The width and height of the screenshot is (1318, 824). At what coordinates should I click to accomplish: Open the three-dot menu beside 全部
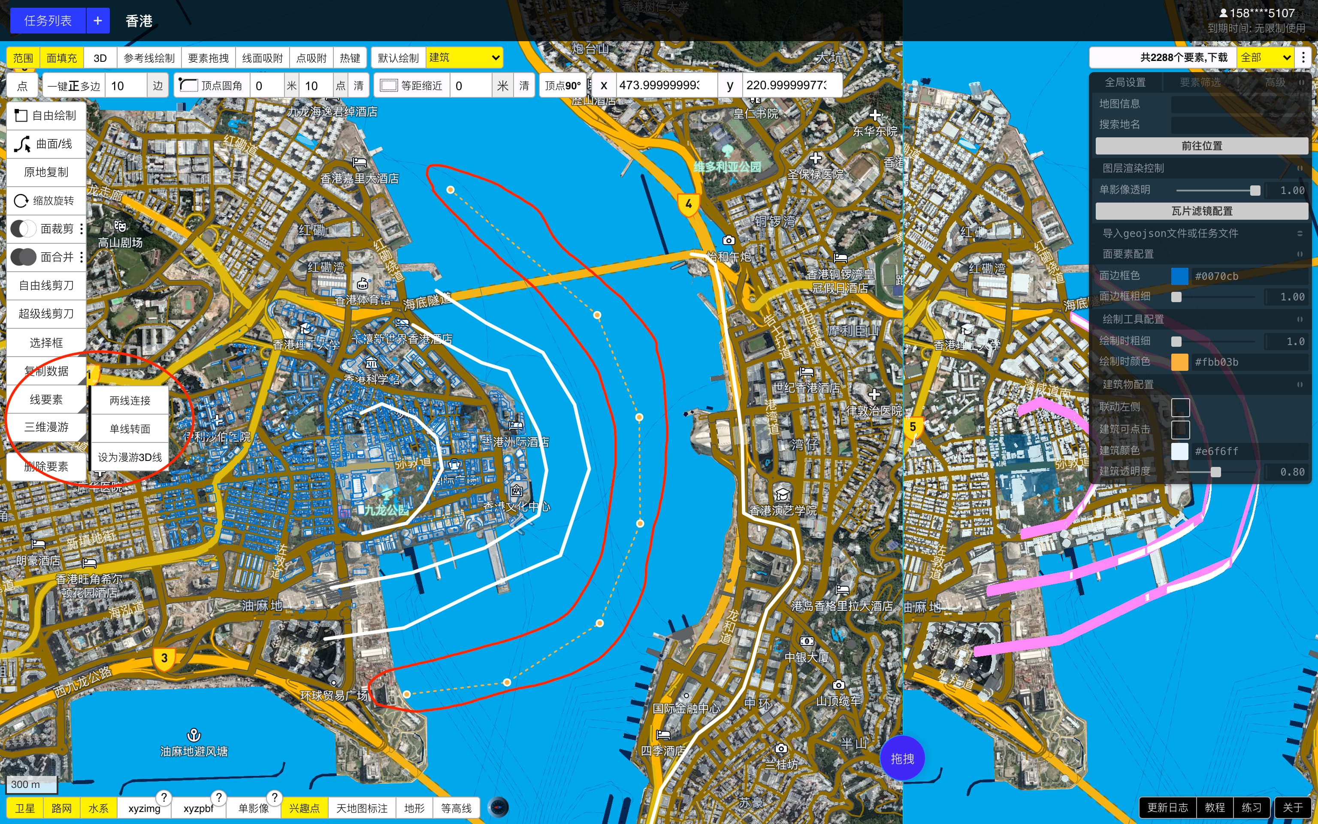click(x=1303, y=58)
